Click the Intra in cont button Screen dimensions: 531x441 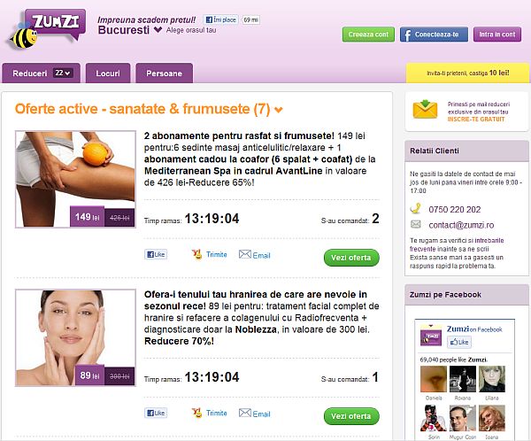496,35
